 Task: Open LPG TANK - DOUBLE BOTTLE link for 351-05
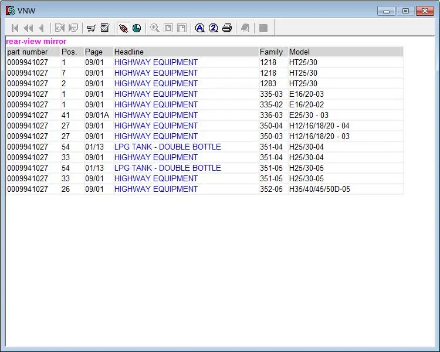(x=168, y=168)
